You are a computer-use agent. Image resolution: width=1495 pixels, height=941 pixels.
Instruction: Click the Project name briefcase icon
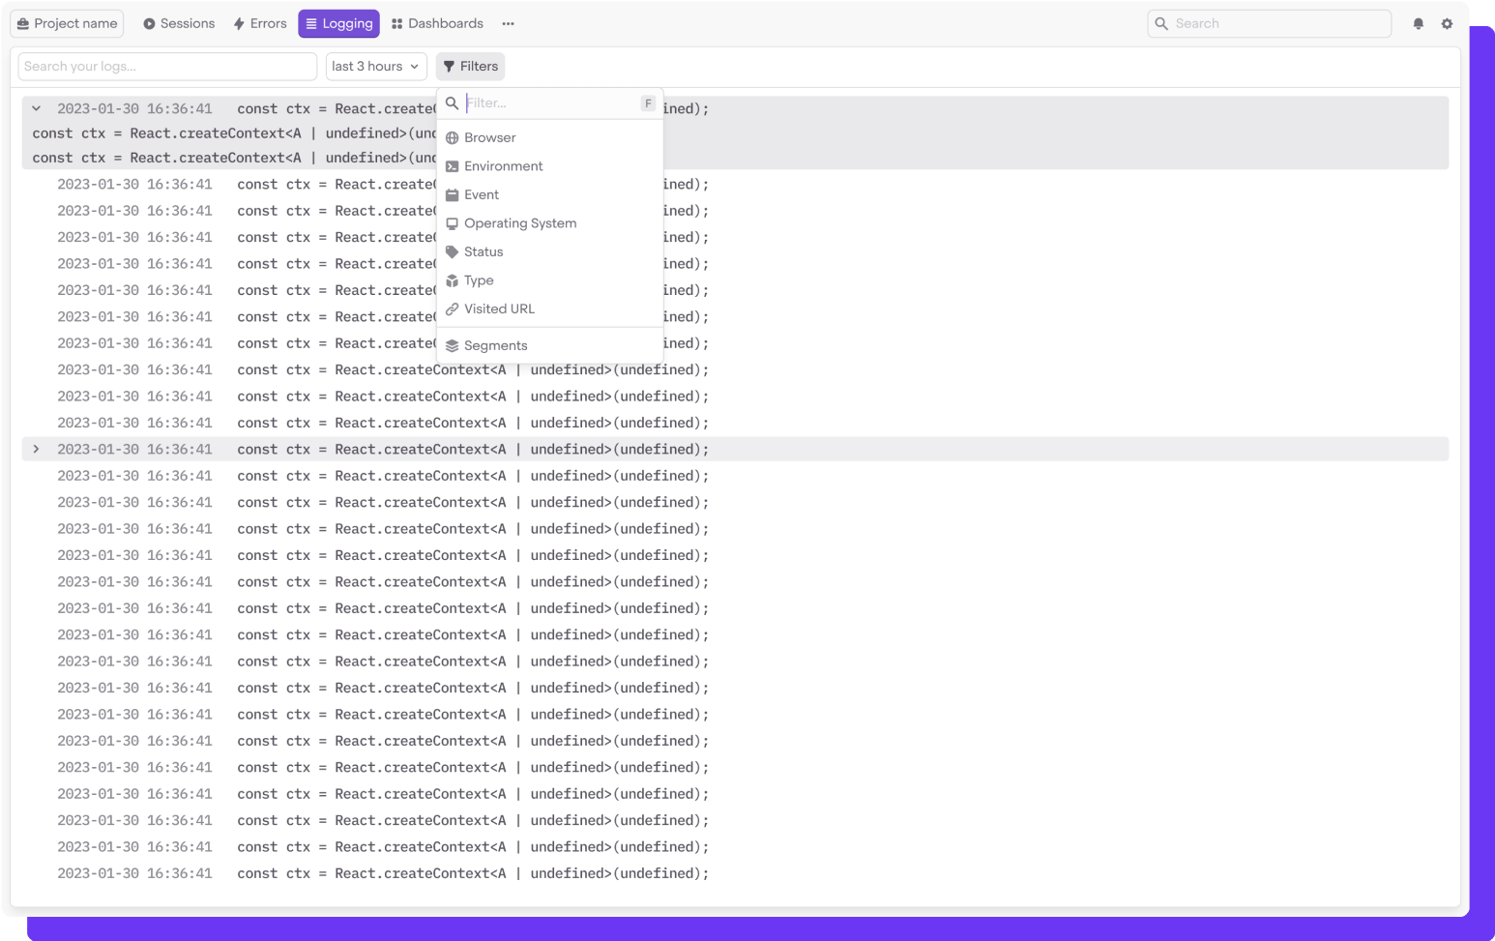pos(23,23)
